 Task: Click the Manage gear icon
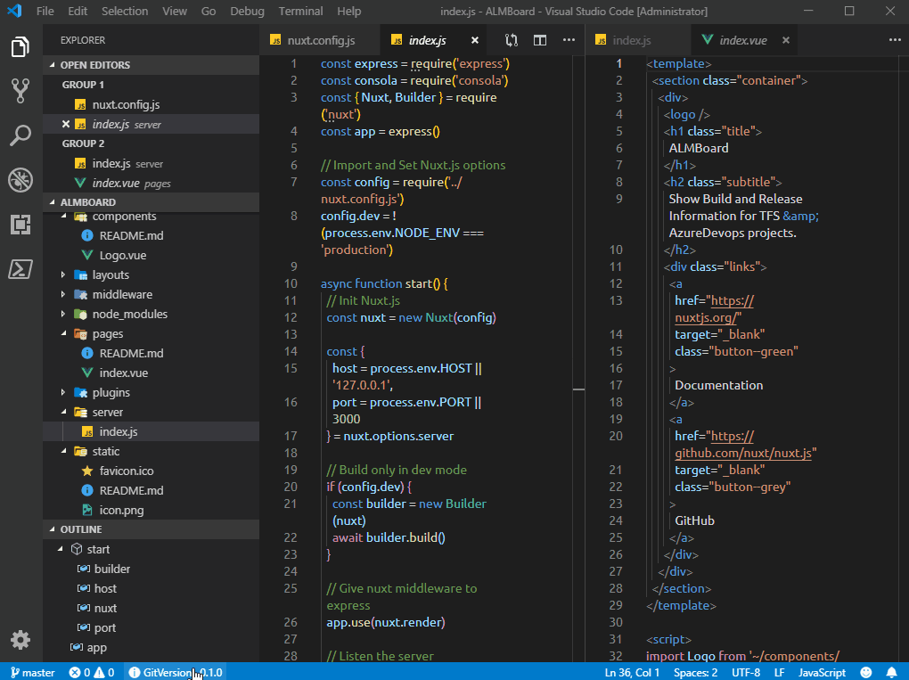(x=20, y=640)
